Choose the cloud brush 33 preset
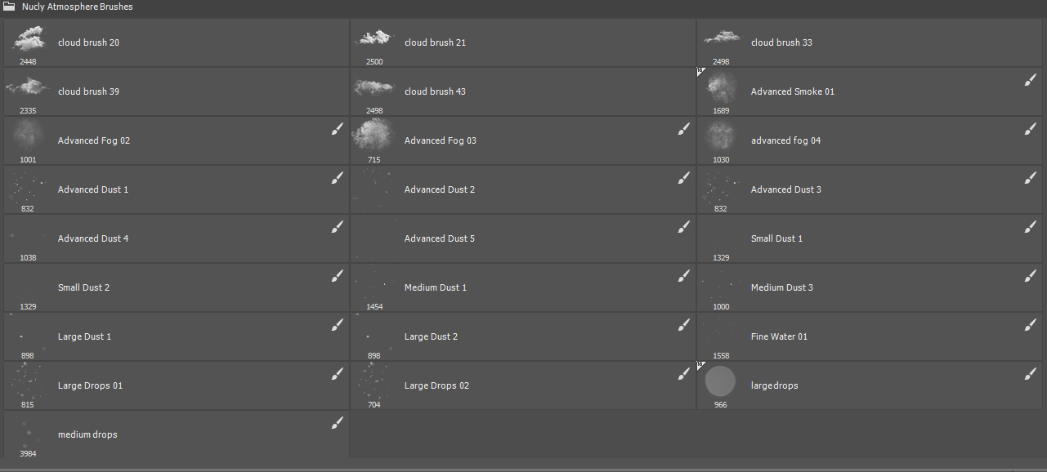This screenshot has width=1047, height=472. 781,42
